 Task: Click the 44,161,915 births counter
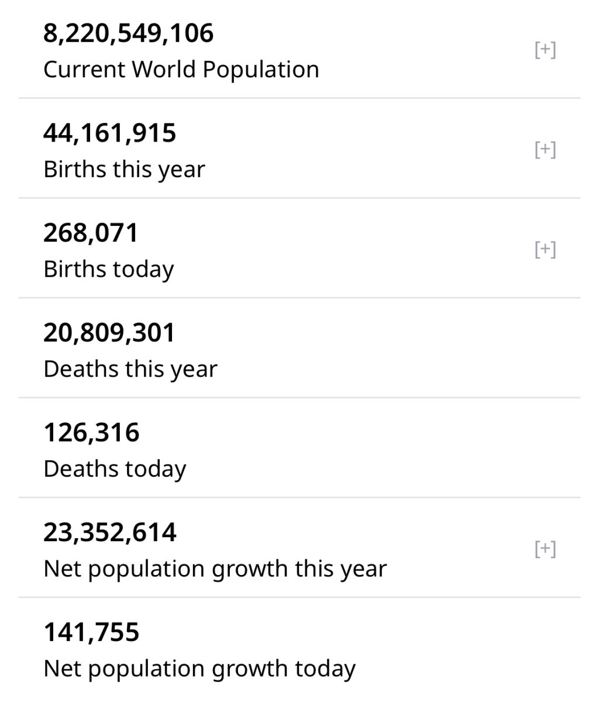[110, 133]
